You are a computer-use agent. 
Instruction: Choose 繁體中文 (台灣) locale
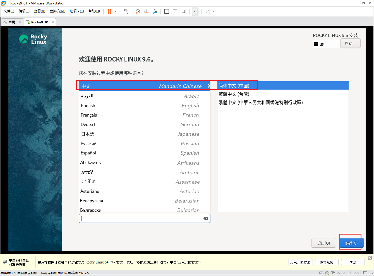coord(283,94)
